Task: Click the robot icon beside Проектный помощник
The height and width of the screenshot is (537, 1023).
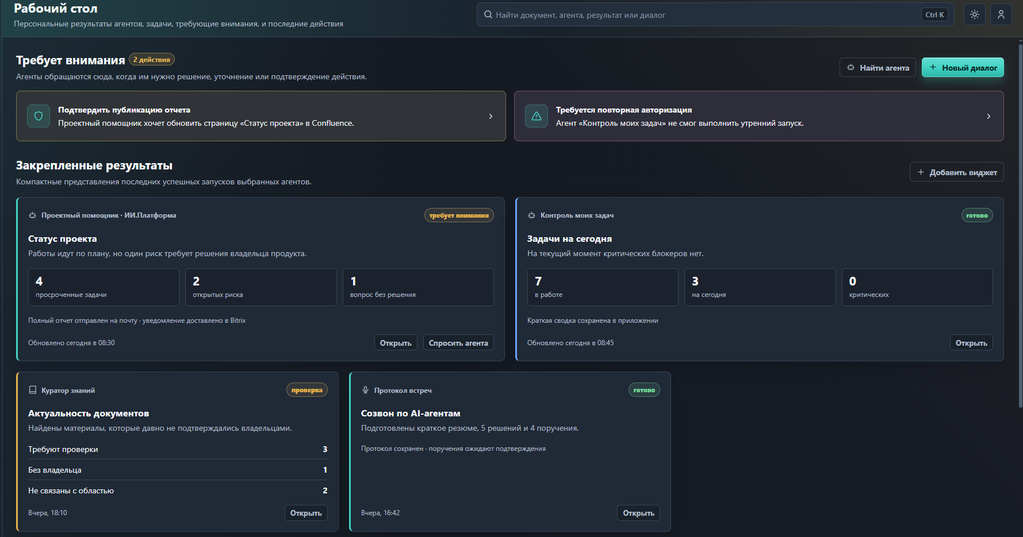Action: click(x=32, y=215)
